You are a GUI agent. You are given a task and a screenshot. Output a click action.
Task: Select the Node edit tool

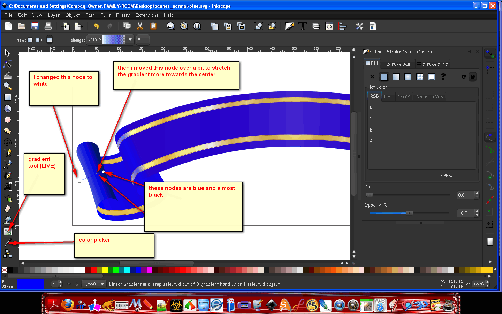pyautogui.click(x=7, y=64)
